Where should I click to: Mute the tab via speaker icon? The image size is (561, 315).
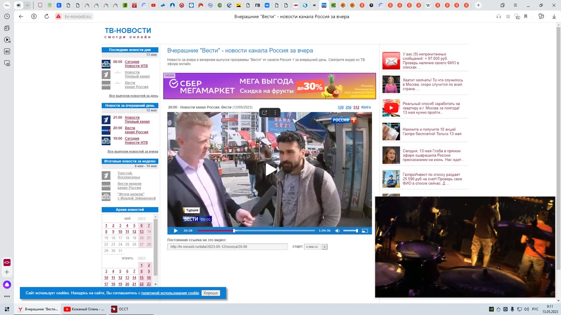click(18, 5)
